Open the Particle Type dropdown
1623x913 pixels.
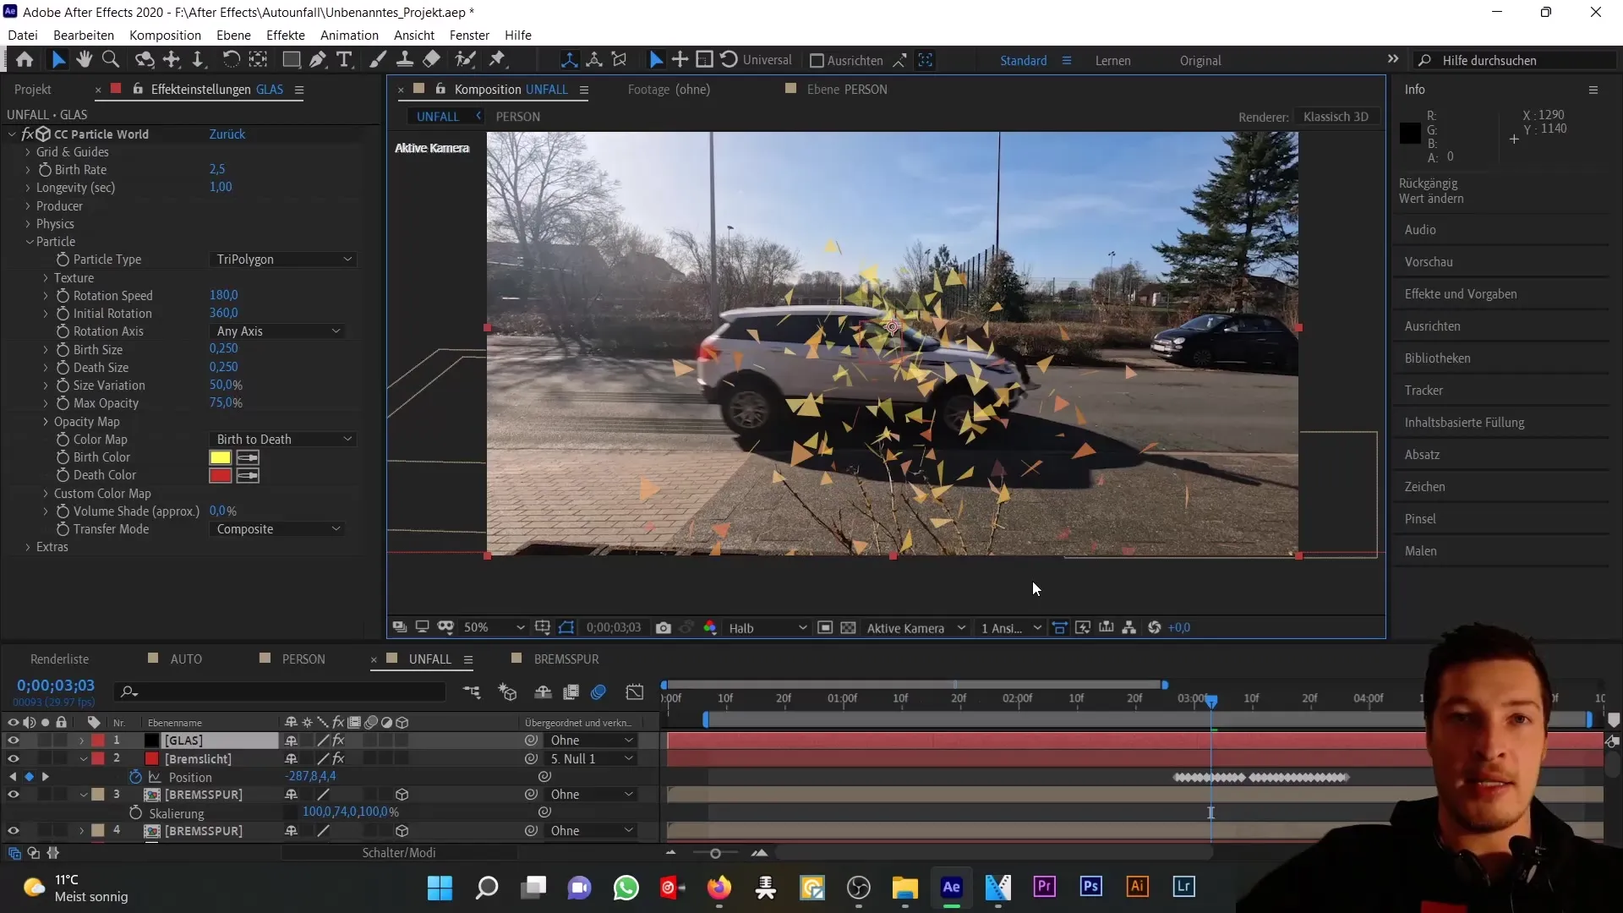tap(282, 259)
